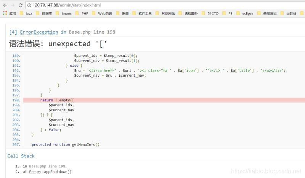Open the java bookmark folder
Screen dimensions: 305x178
click(26, 13)
